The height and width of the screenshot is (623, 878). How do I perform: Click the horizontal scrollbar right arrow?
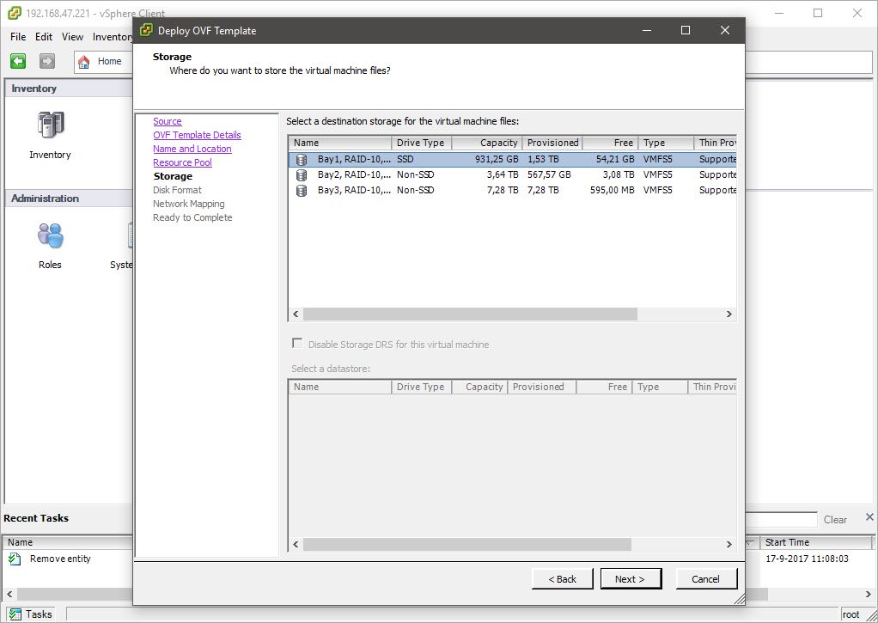click(729, 314)
